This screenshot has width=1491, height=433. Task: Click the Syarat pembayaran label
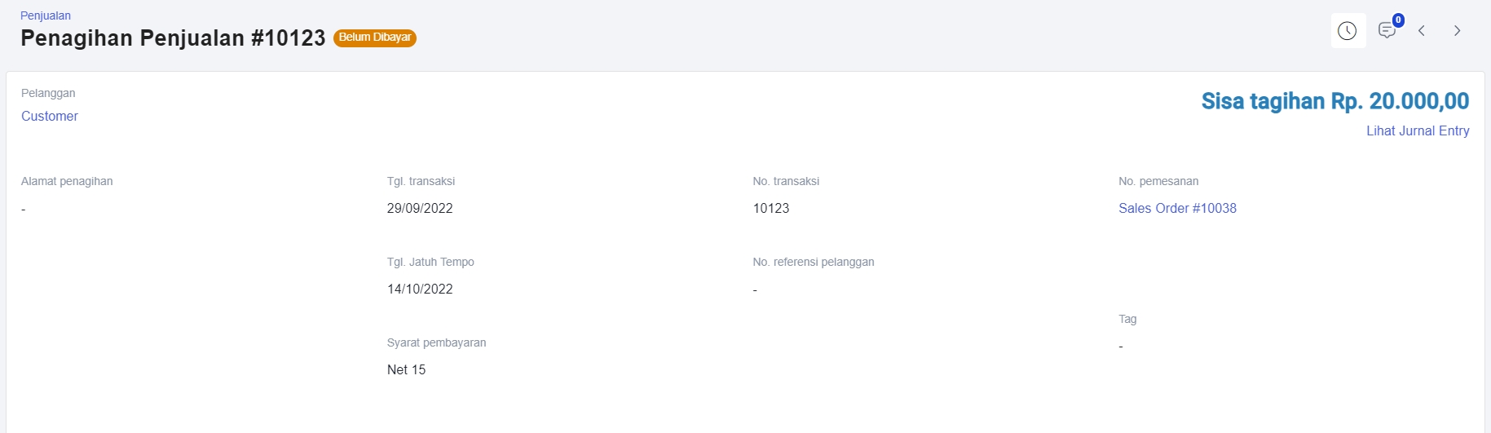436,342
